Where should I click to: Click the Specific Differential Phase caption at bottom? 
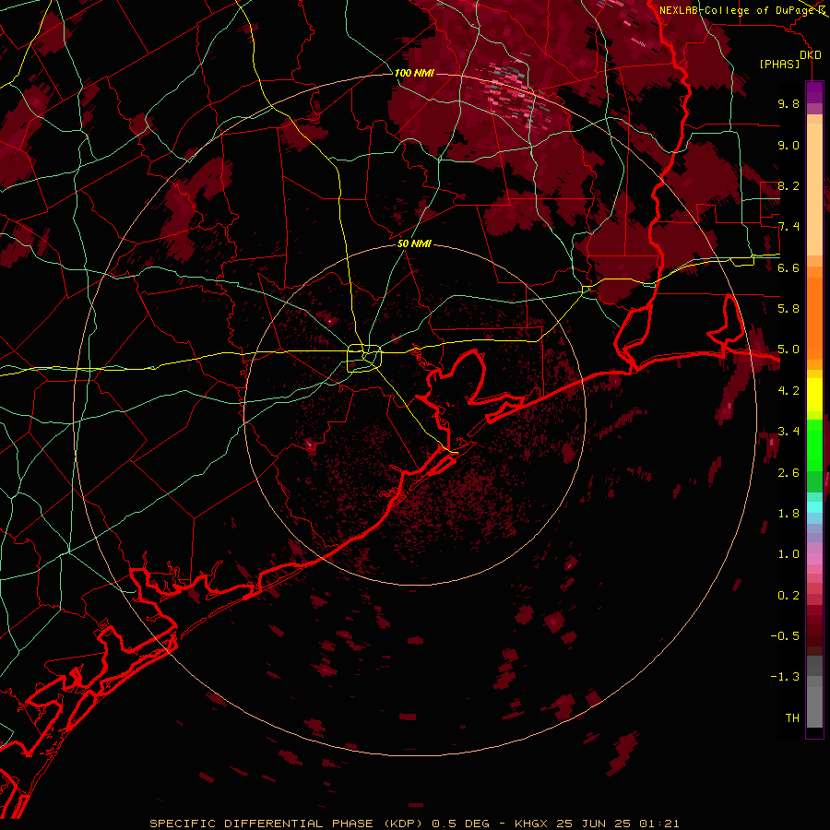[414, 824]
